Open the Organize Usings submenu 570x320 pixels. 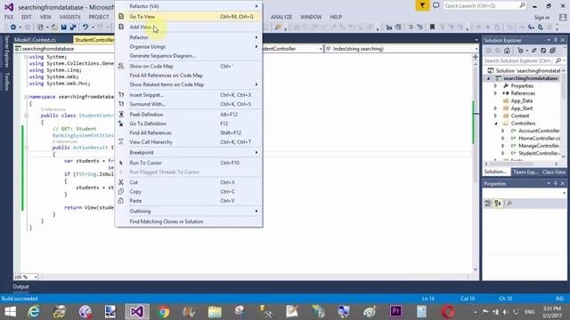pyautogui.click(x=189, y=46)
